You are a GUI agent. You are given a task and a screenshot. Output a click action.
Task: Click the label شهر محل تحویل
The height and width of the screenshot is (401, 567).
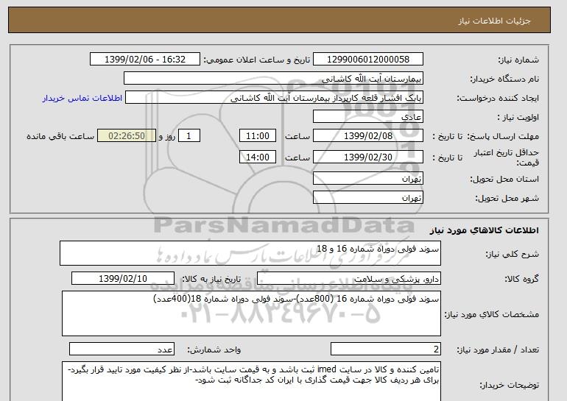507,198
